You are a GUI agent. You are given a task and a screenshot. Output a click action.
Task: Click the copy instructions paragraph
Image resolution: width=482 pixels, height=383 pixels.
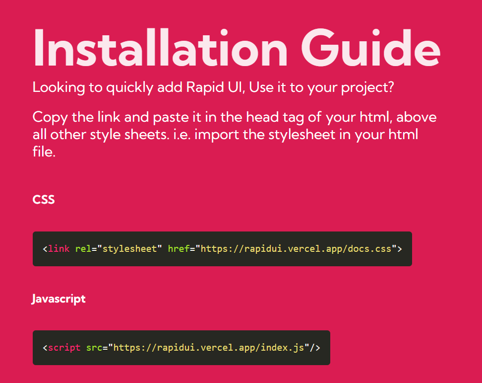coord(233,134)
